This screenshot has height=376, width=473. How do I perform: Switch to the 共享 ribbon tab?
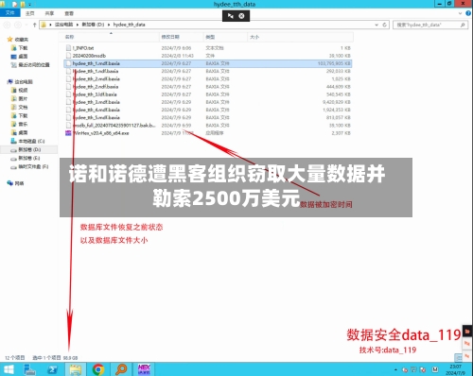point(49,13)
